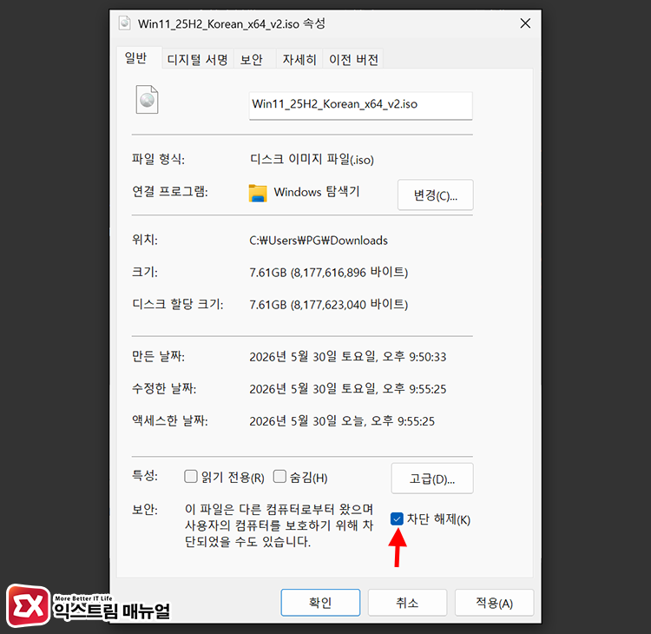Click the 위치: label
Screen dimensions: 651x634
click(144, 240)
